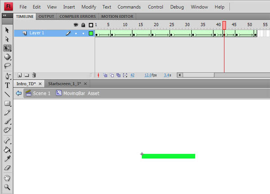Image resolution: width=270 pixels, height=194 pixels.
Task: Switch to the Motion Editor tab
Action: pos(117,17)
